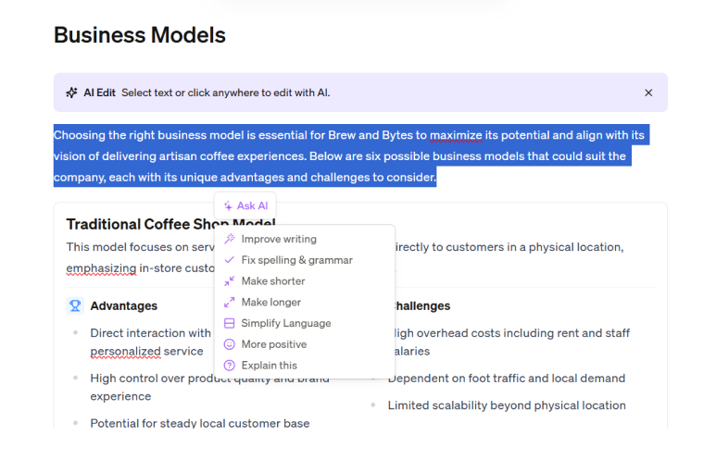Select More positive option
716x460 pixels.
click(304, 344)
